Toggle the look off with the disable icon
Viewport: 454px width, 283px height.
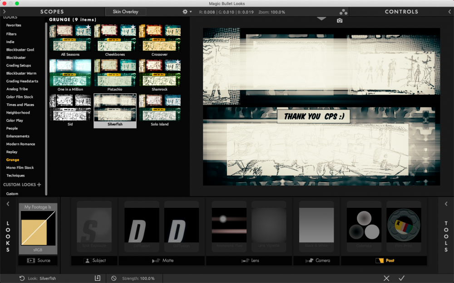tap(114, 278)
